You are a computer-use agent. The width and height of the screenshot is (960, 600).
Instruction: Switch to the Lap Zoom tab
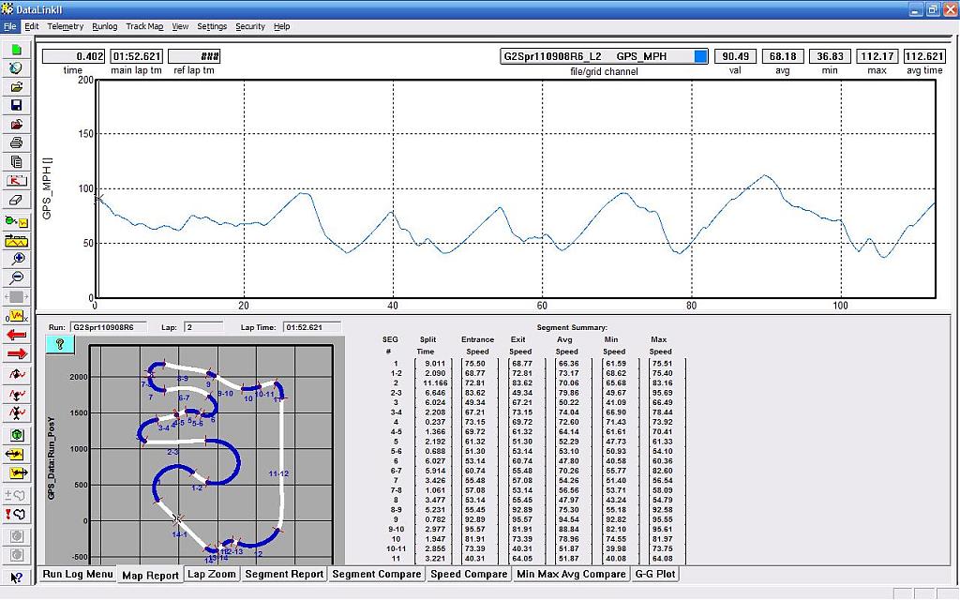211,574
